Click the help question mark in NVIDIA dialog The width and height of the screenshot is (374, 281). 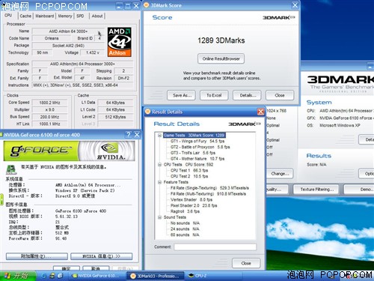[129, 135]
